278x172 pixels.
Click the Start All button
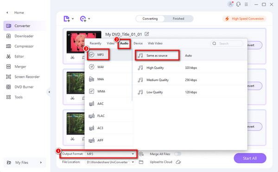point(250,158)
